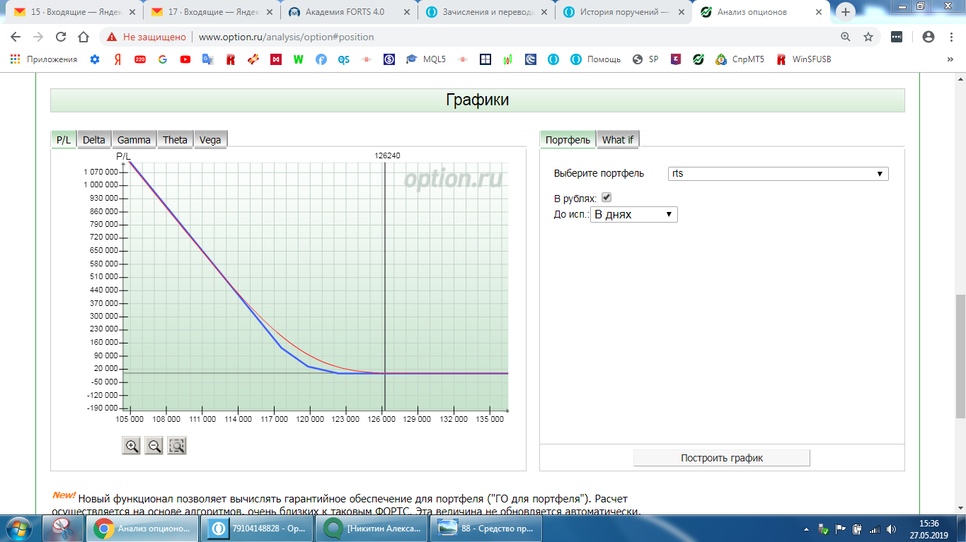Zoom in on the P/L chart
The width and height of the screenshot is (966, 542).
click(x=131, y=445)
